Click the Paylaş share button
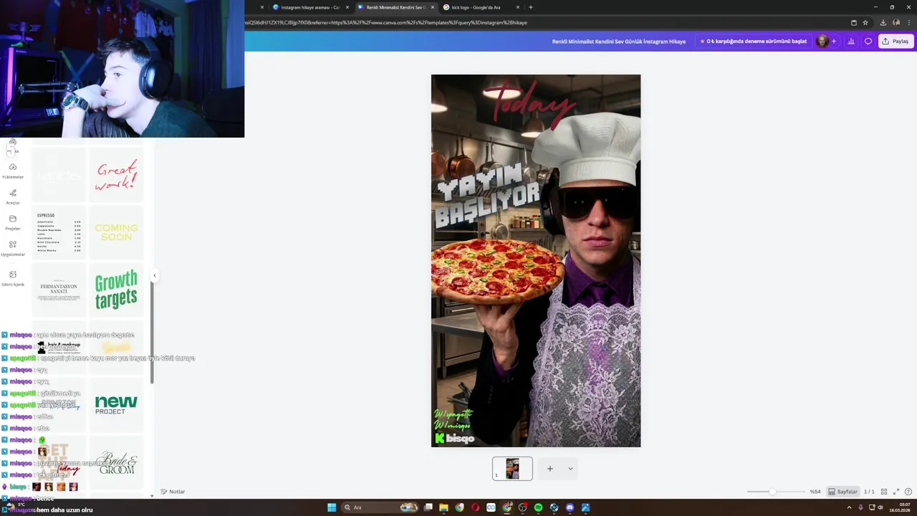This screenshot has width=917, height=516. (895, 42)
